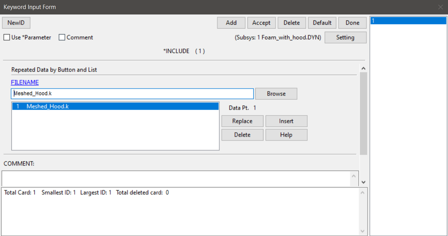
Task: Toggle the Comment checkbox
Action: (62, 38)
